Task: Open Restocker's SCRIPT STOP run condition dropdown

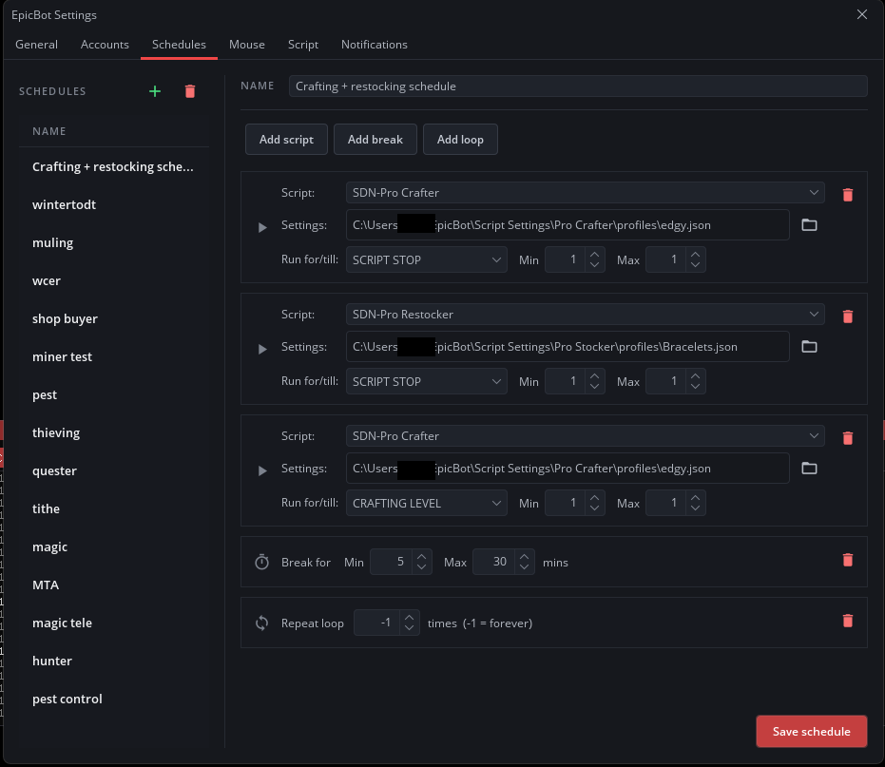Action: (426, 381)
